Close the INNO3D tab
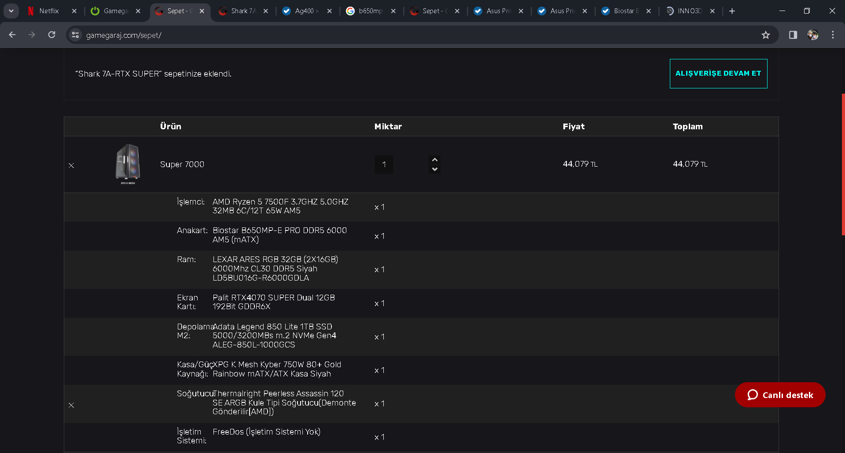Screen dimensions: 845x453 [713, 11]
